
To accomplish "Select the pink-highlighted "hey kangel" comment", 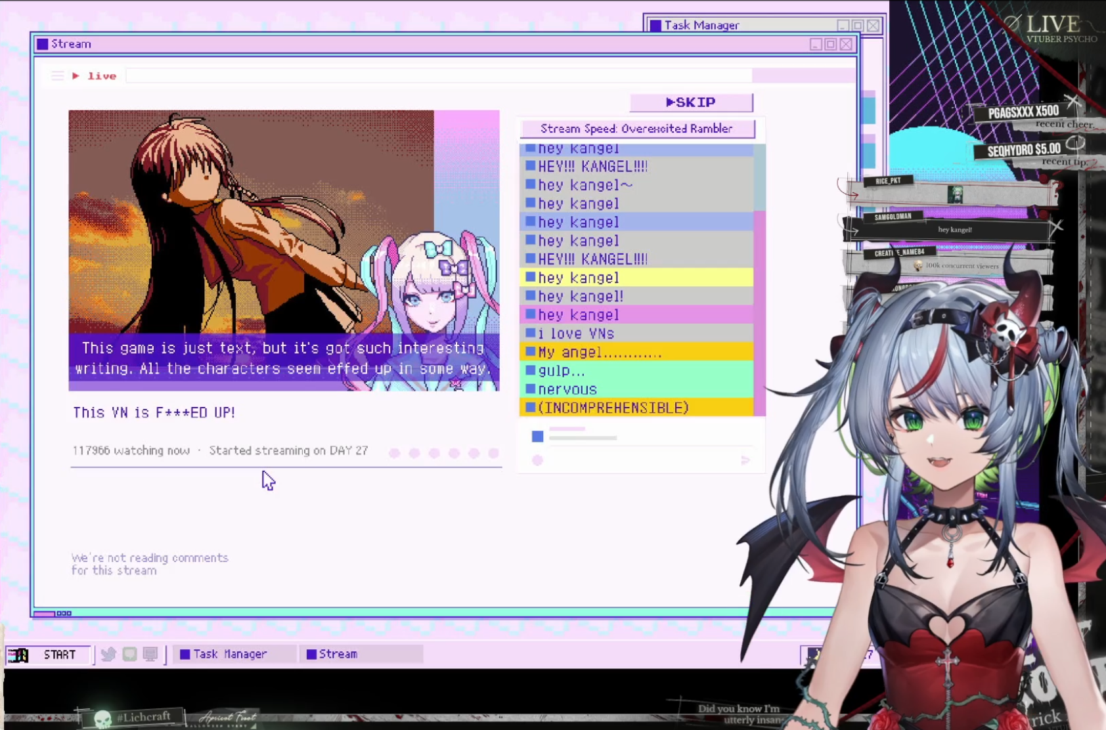I will pos(636,315).
